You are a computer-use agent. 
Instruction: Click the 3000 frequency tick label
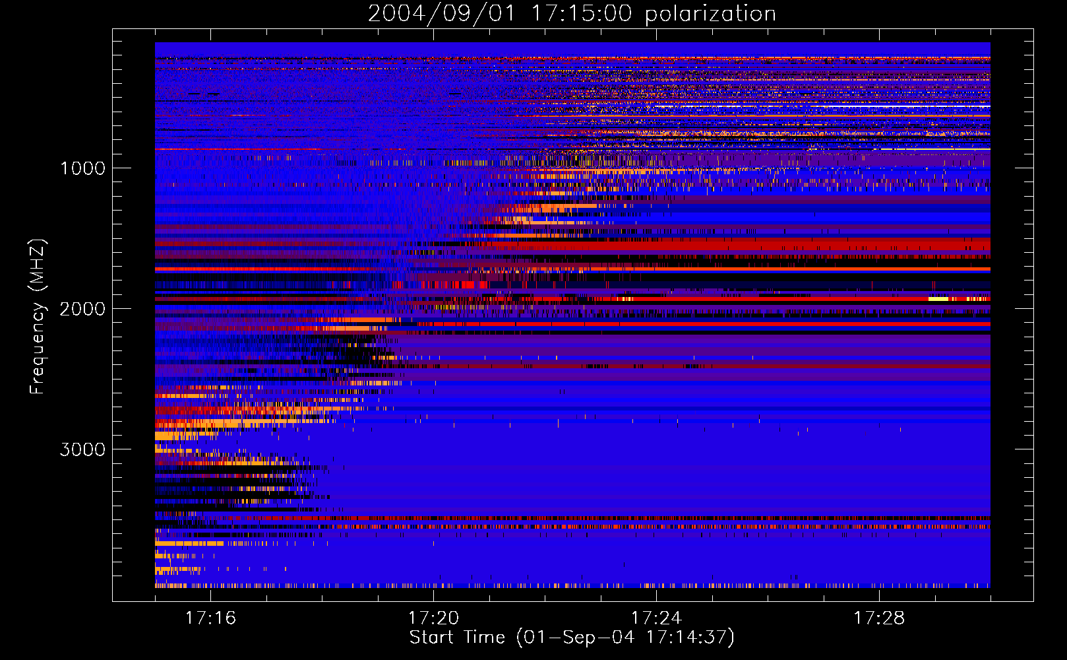pyautogui.click(x=82, y=449)
